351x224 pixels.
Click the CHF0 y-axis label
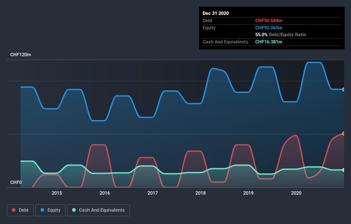[x=16, y=182]
